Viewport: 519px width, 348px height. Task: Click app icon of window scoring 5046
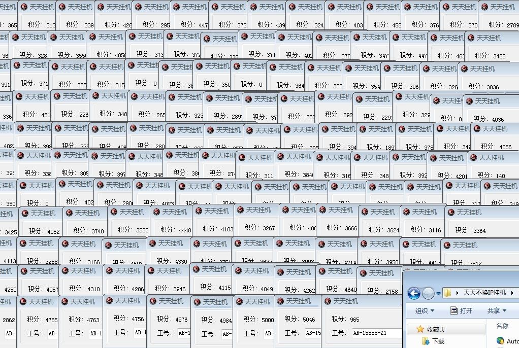[x=280, y=301]
